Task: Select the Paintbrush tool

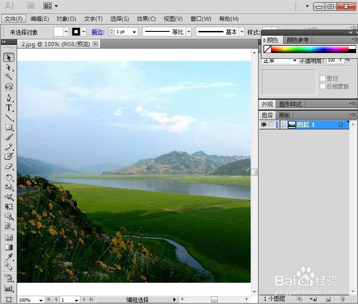Action: pyautogui.click(x=9, y=137)
